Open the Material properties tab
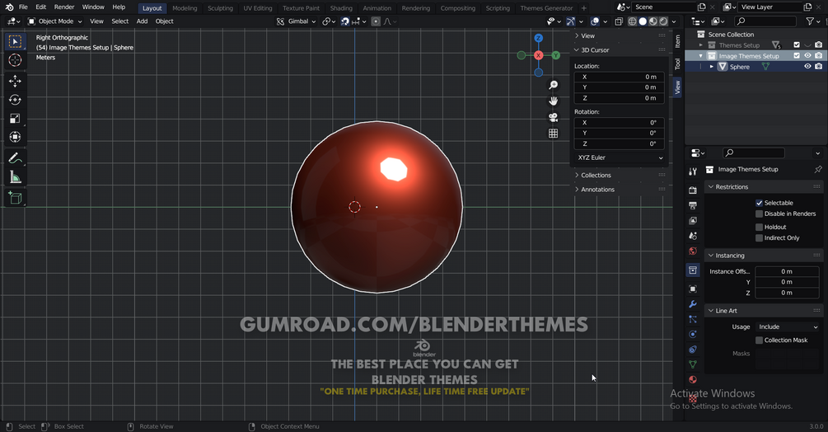Viewport: 828px width, 432px height. (x=693, y=380)
